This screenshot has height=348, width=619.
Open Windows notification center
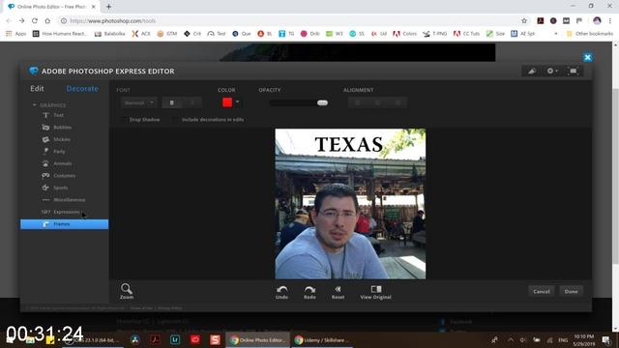[606, 340]
